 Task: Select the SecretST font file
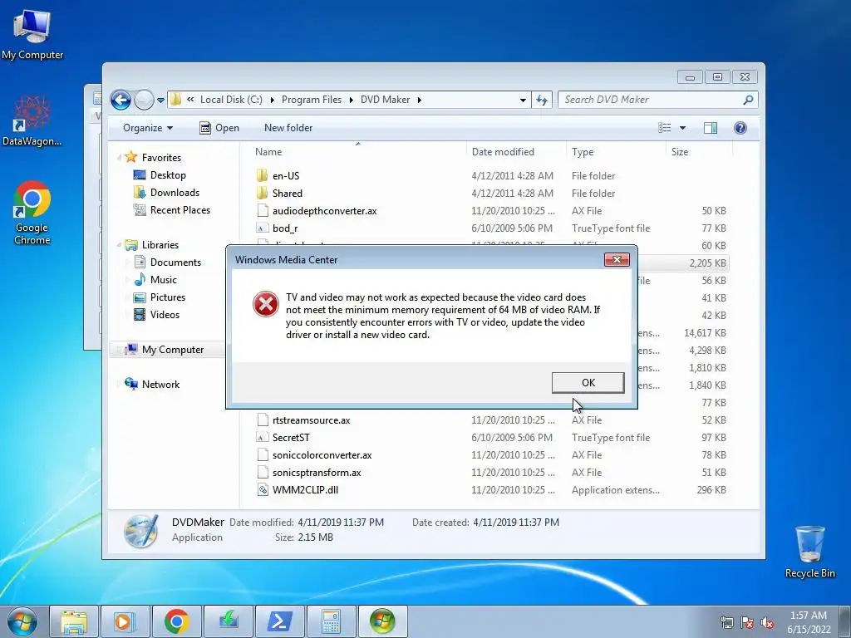291,437
